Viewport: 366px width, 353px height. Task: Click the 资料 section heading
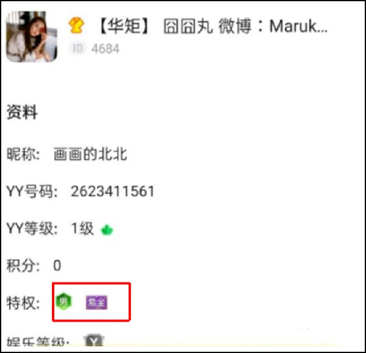(x=22, y=112)
